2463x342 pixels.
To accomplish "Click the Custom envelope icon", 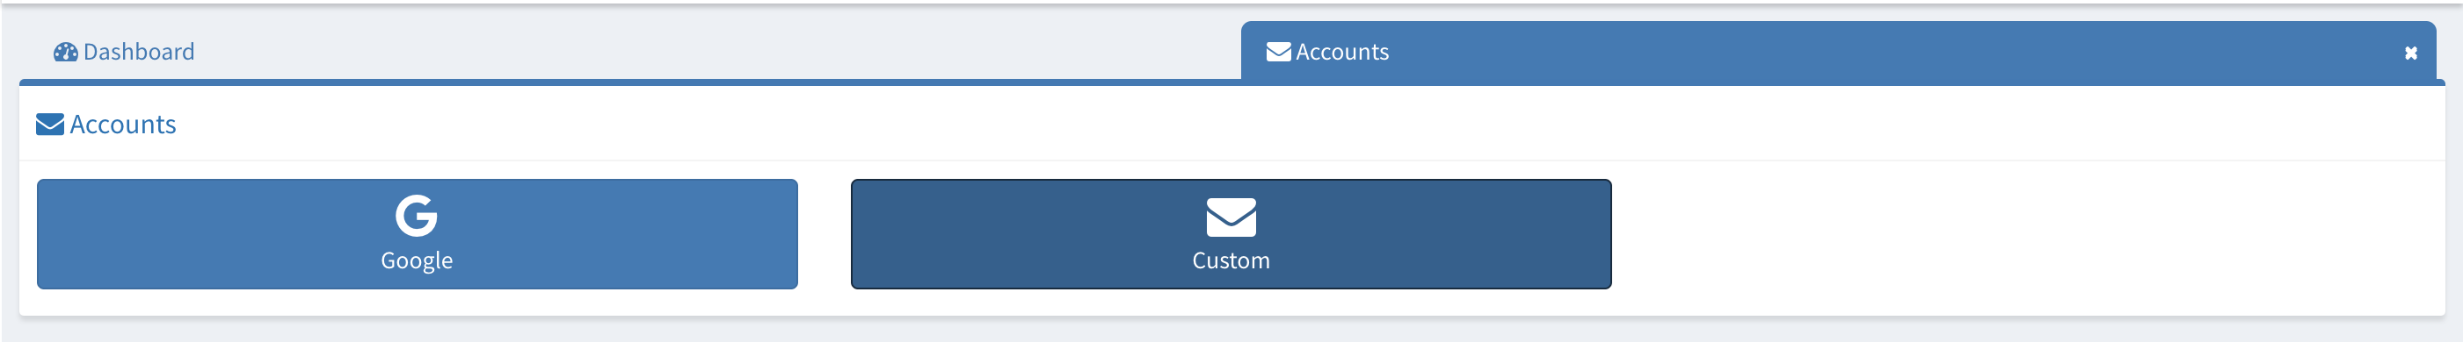I will 1231,217.
